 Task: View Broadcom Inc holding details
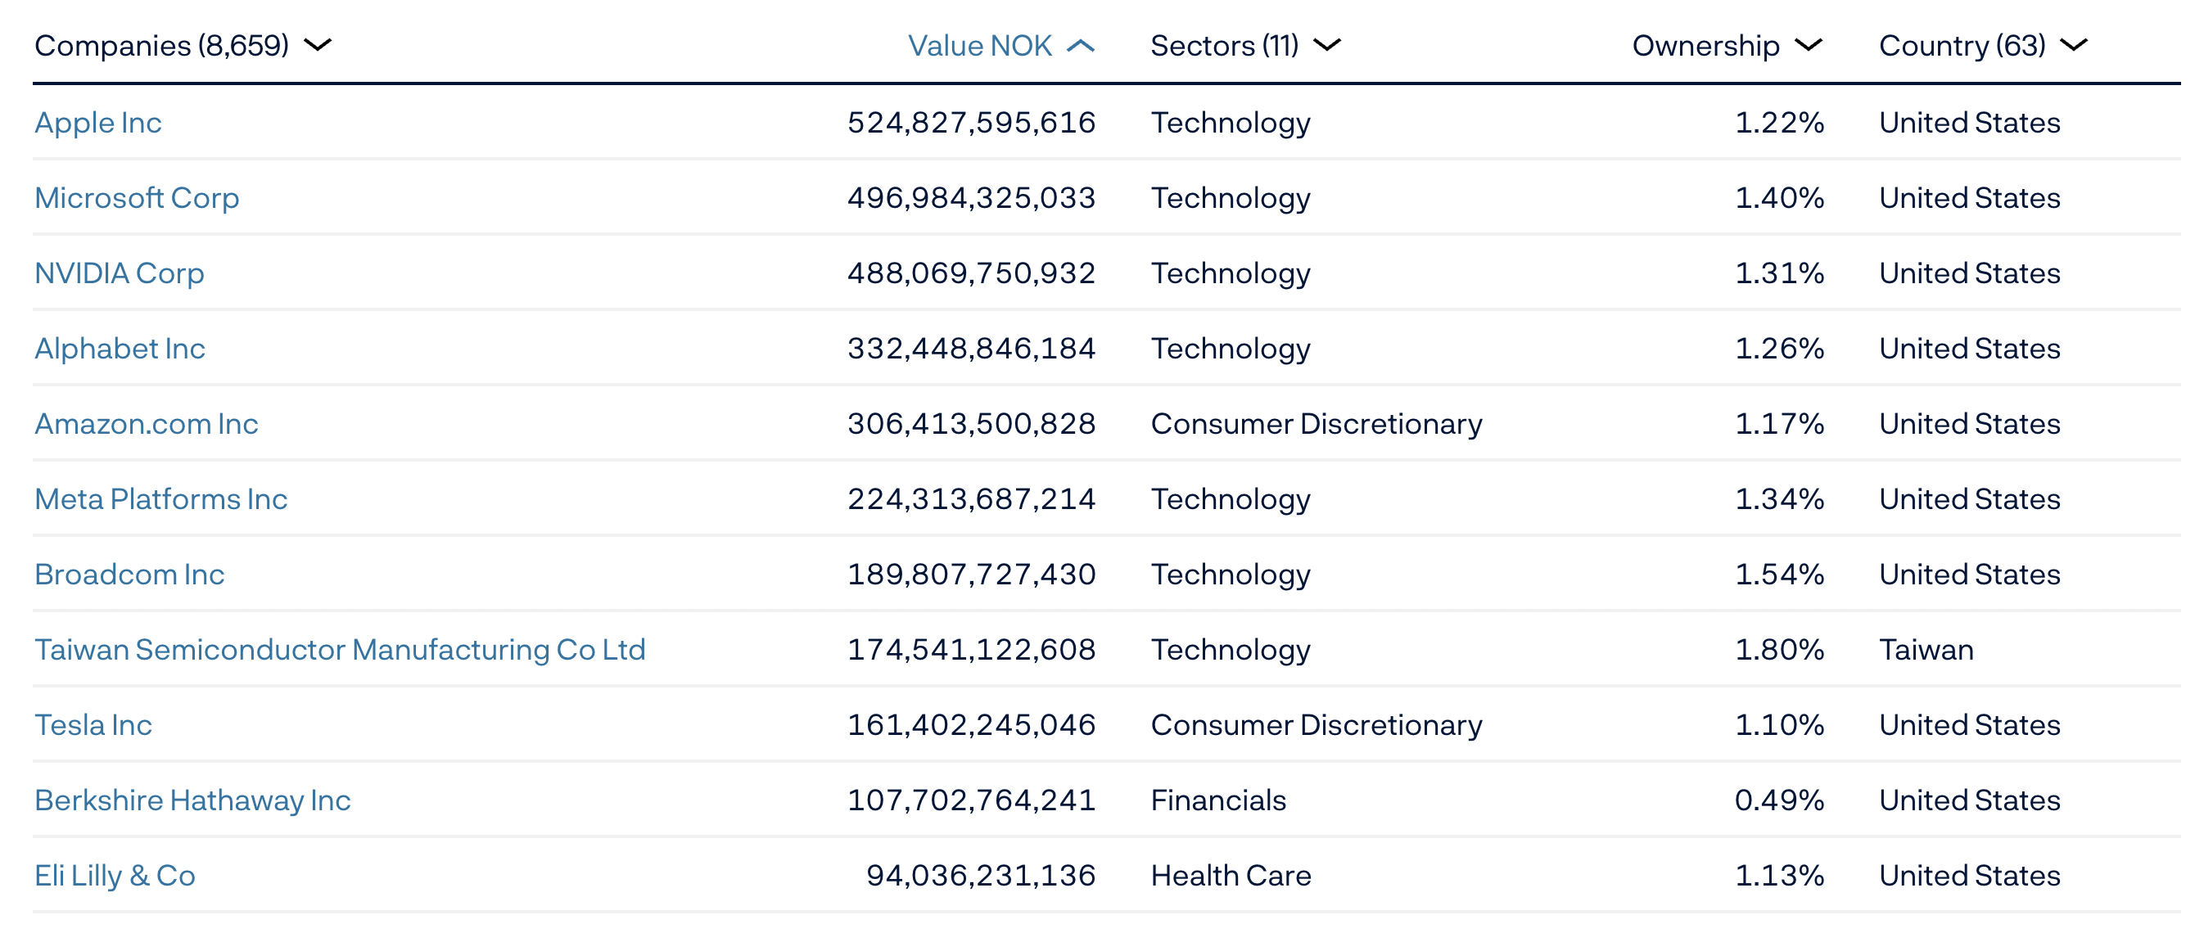tap(130, 574)
